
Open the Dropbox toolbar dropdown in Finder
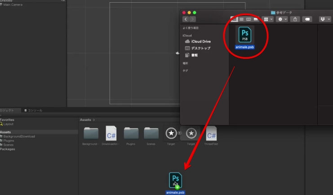pos(325,19)
